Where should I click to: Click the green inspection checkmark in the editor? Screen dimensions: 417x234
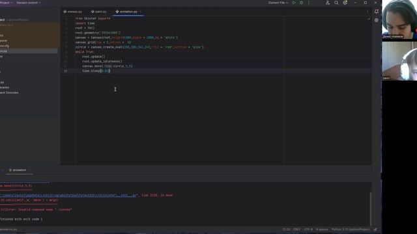click(369, 19)
